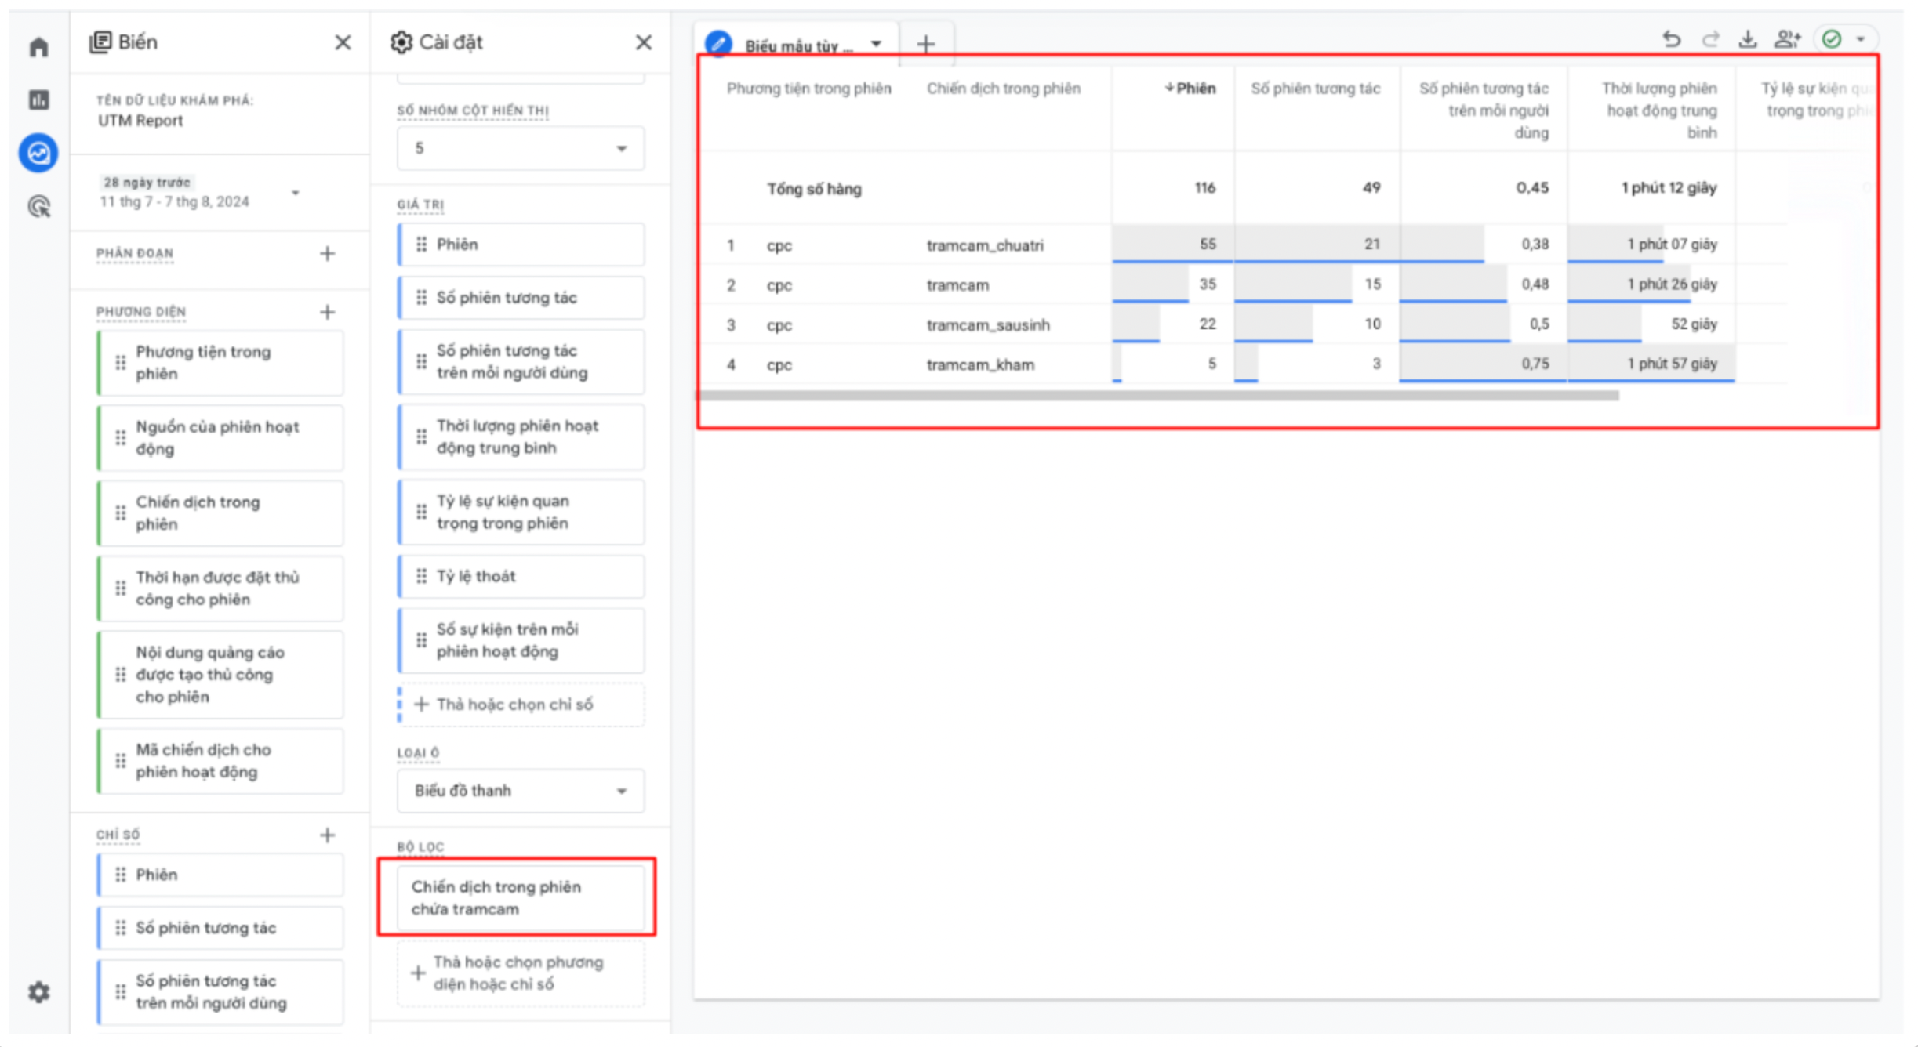Select Số phiên tương tác value in Giá trị
The width and height of the screenshot is (1918, 1047).
point(521,298)
